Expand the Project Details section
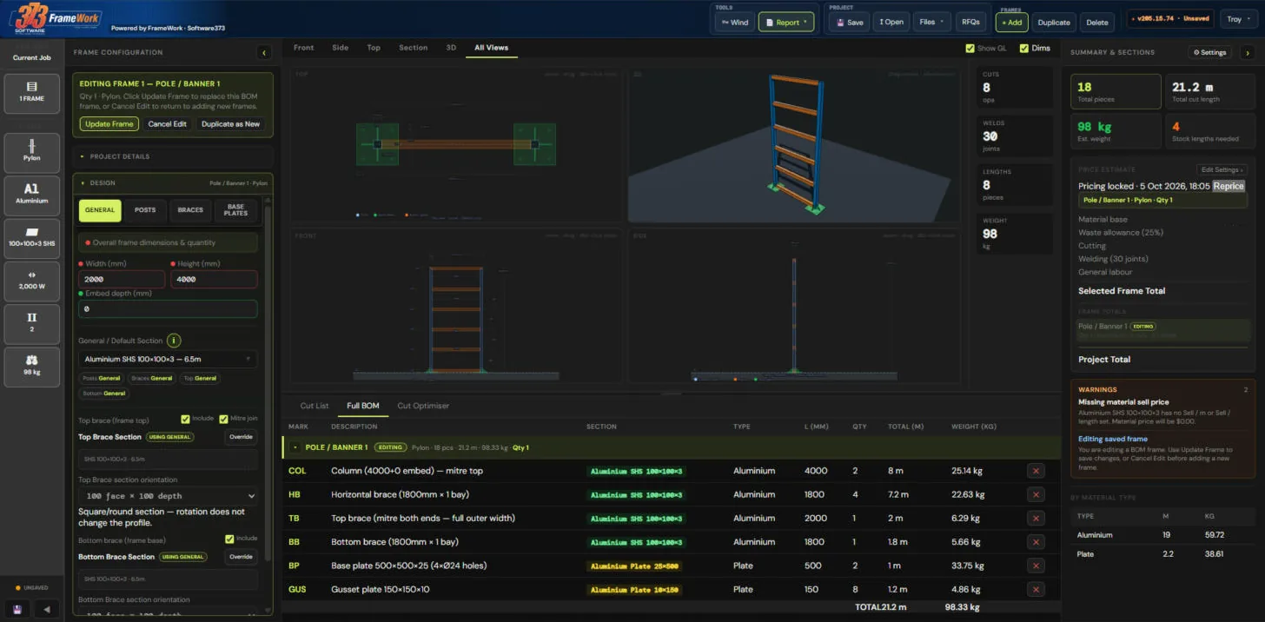The height and width of the screenshot is (622, 1265). pos(173,156)
